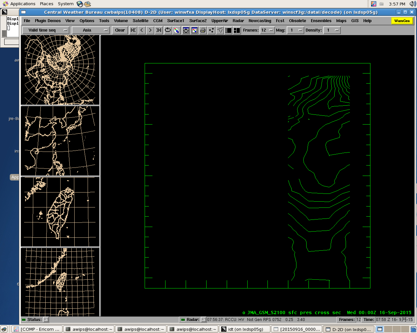Step forward one frame
The width and height of the screenshot is (417, 333).
(x=150, y=30)
